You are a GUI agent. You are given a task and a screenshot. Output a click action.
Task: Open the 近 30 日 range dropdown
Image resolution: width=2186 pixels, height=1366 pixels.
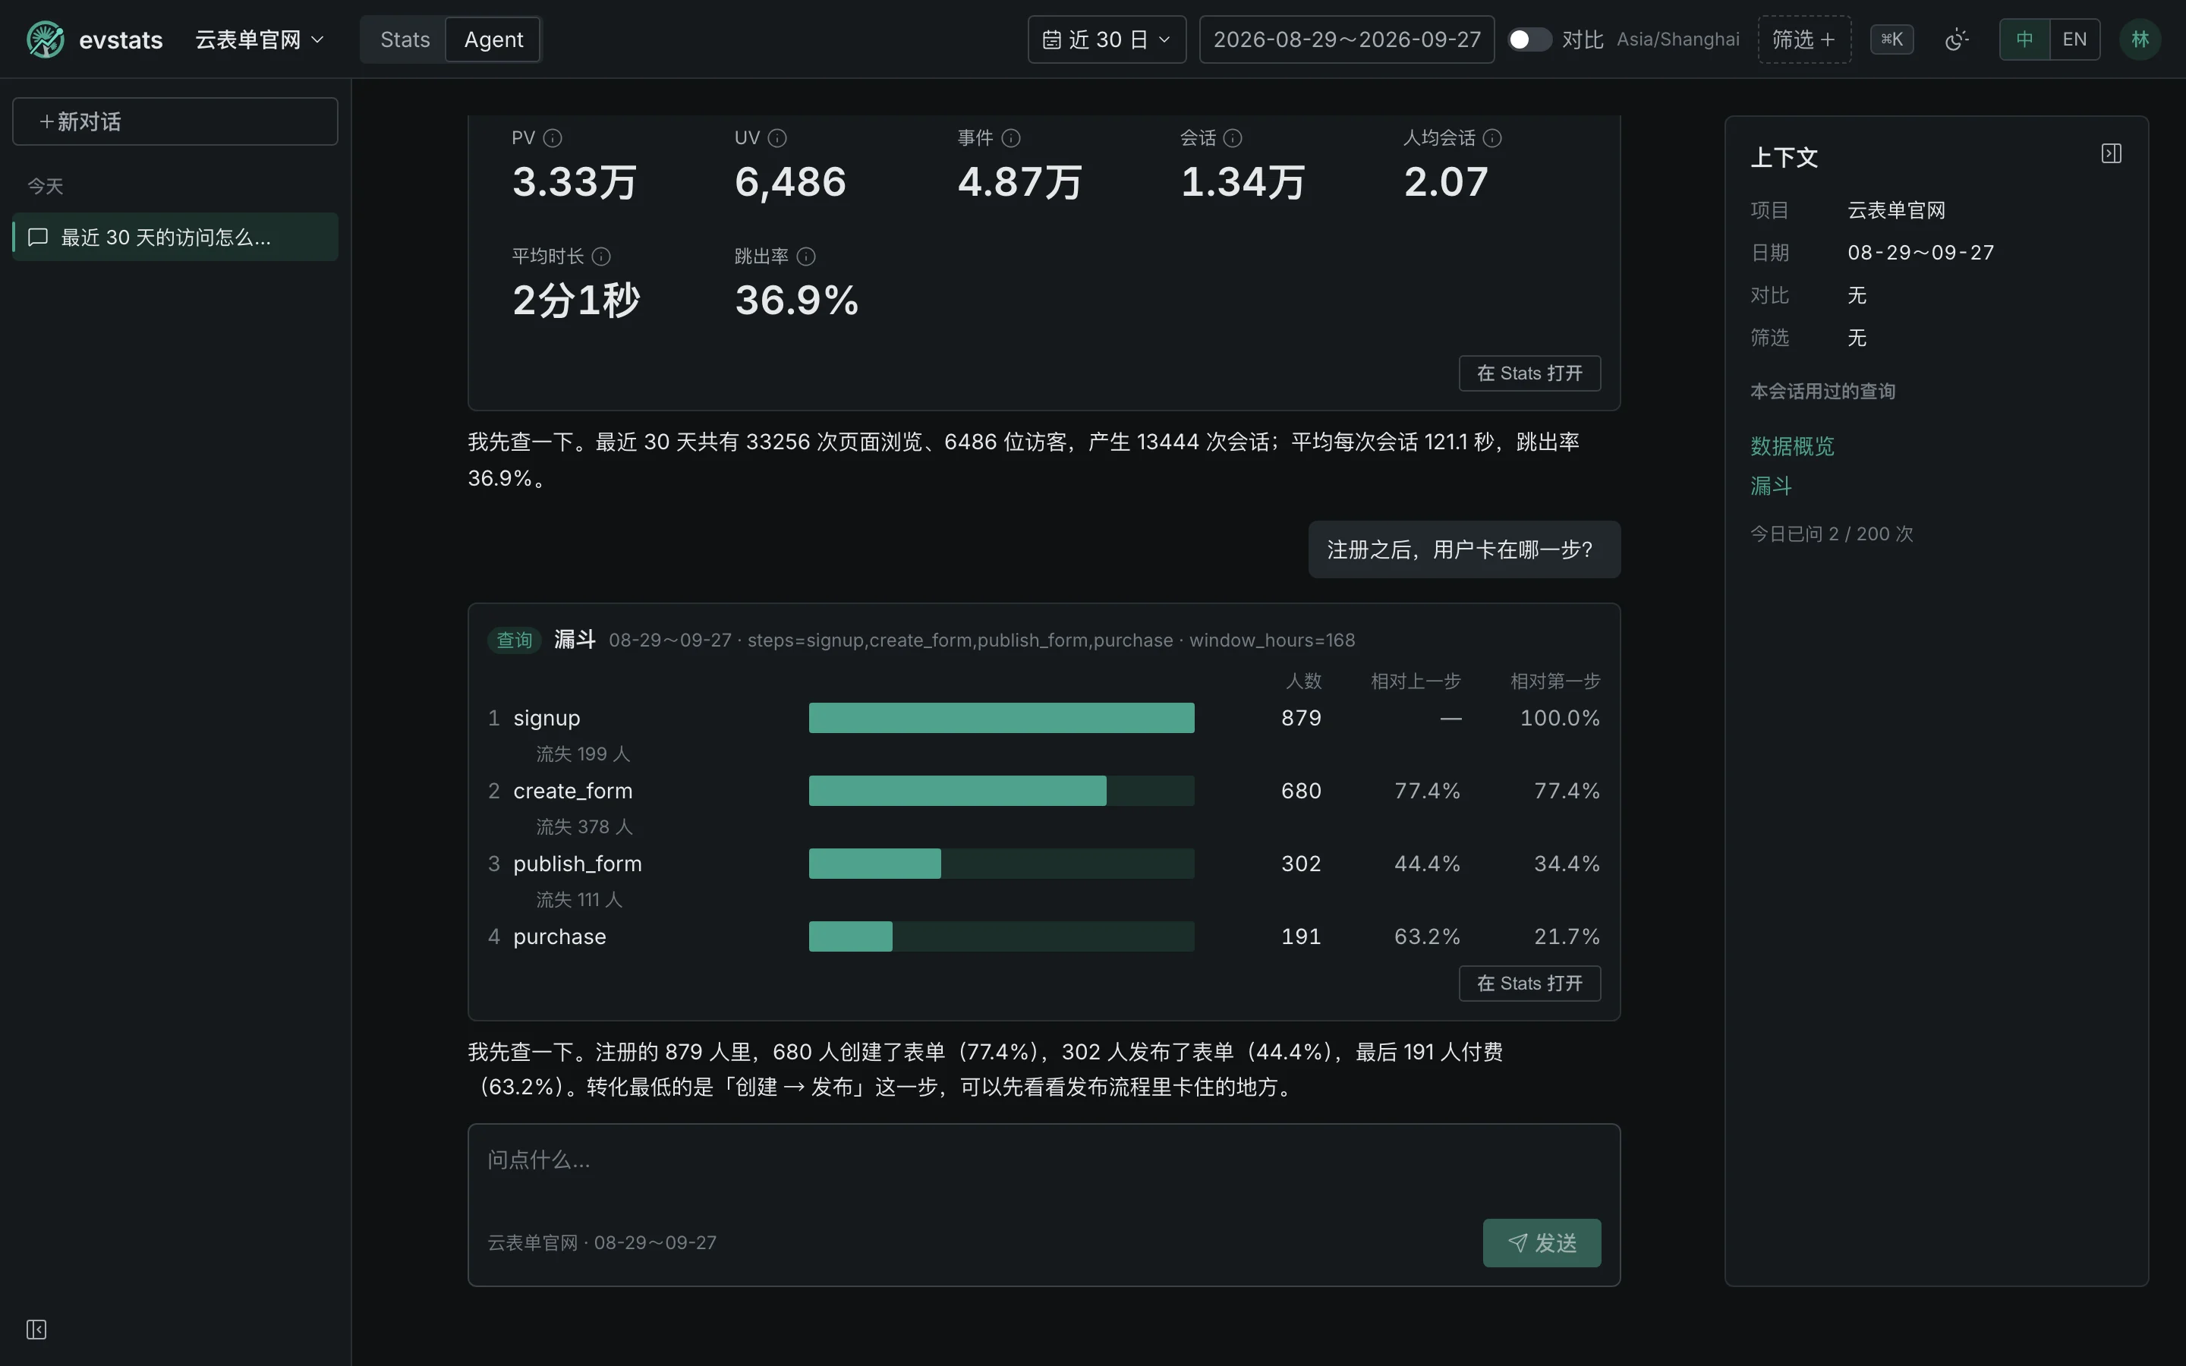click(1107, 39)
